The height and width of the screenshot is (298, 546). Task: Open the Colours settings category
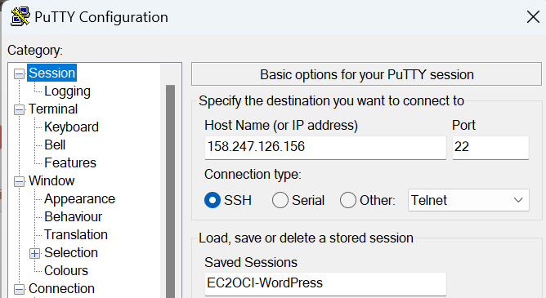pyautogui.click(x=66, y=270)
